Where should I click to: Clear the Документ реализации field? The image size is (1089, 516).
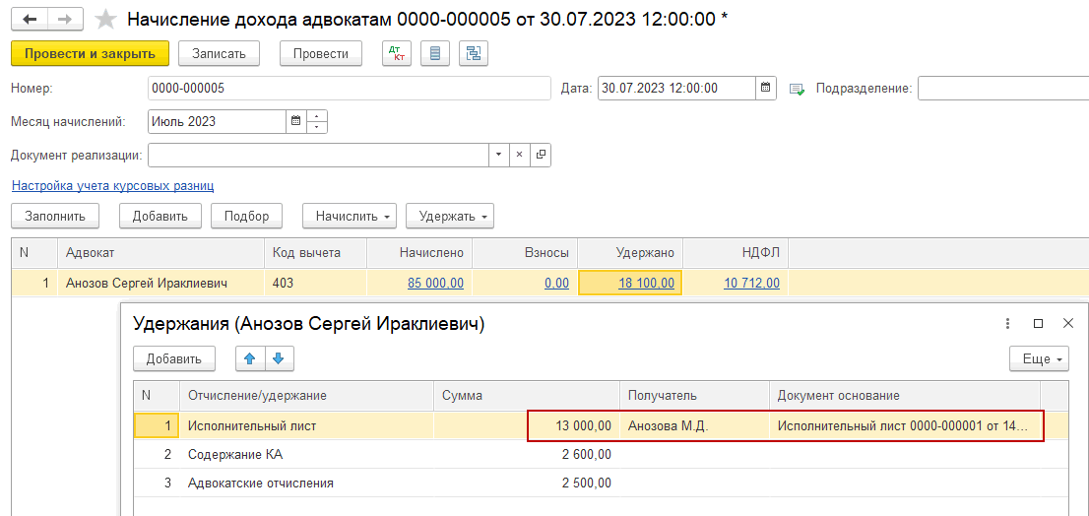pyautogui.click(x=519, y=155)
